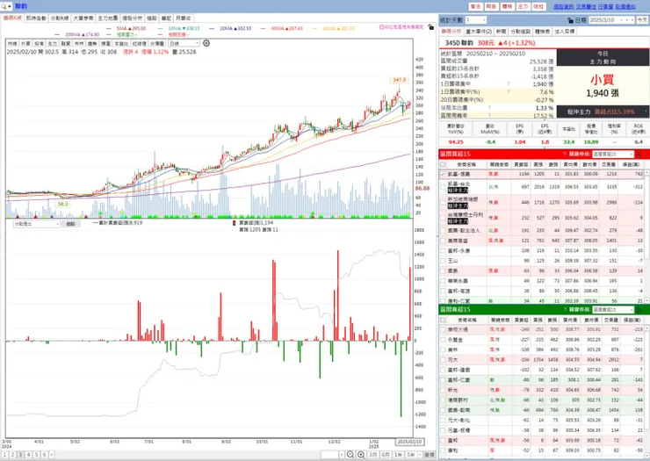Check the 美商高盛 row checkbox
650x461 pixels.
point(443,241)
